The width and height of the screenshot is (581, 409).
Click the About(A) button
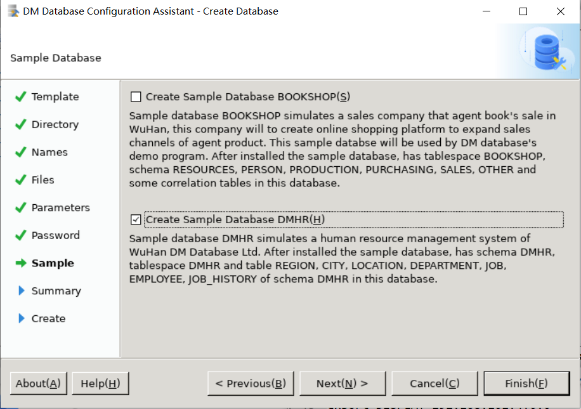point(39,384)
